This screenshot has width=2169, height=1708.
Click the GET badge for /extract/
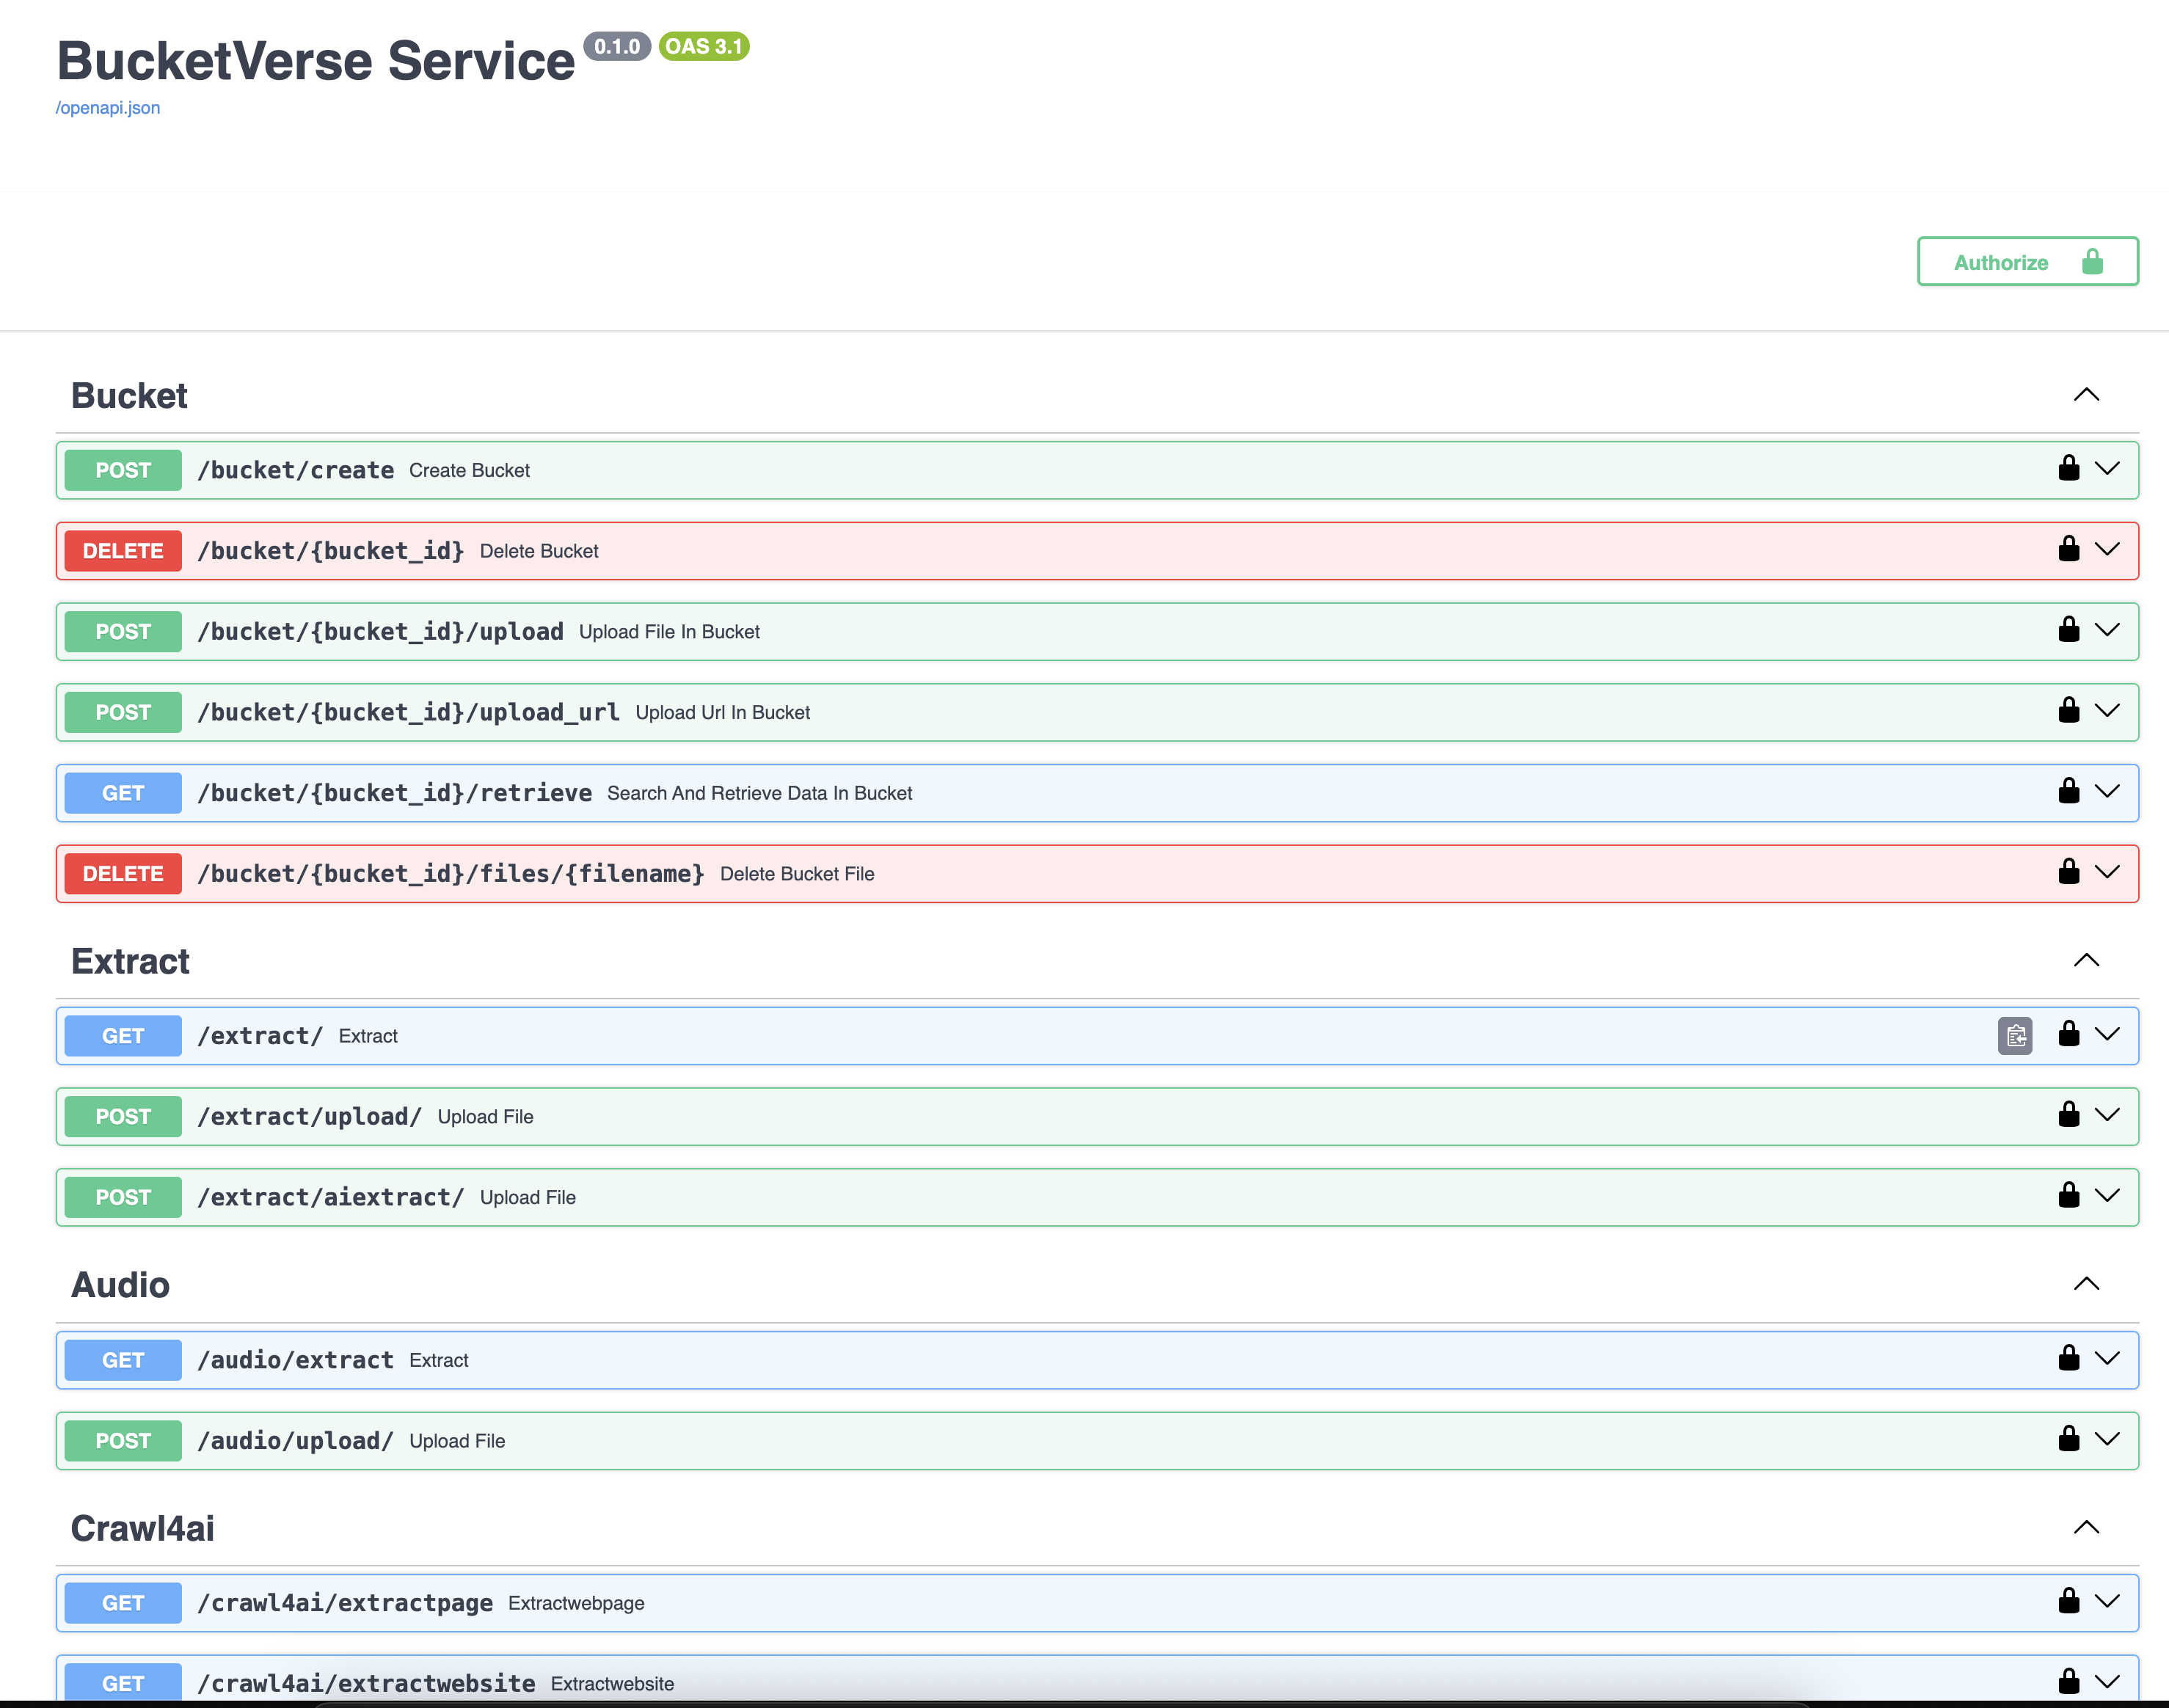click(123, 1036)
